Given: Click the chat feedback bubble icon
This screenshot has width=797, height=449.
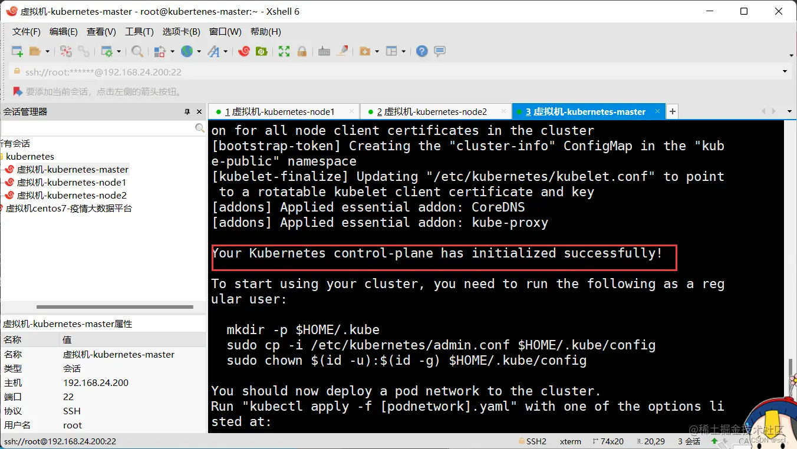Looking at the screenshot, I should tap(440, 52).
